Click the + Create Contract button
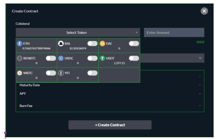Image resolution: width=216 pixels, height=139 pixels. coord(110,125)
